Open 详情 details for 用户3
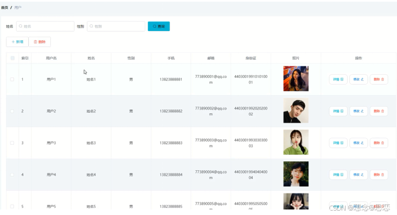Image resolution: width=397 pixels, height=215 pixels. tap(338, 143)
